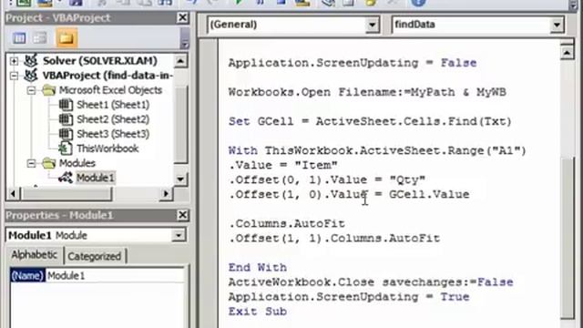This screenshot has height=328, width=583.
Task: Open the Module1 Module object dropdown
Action: click(x=179, y=235)
